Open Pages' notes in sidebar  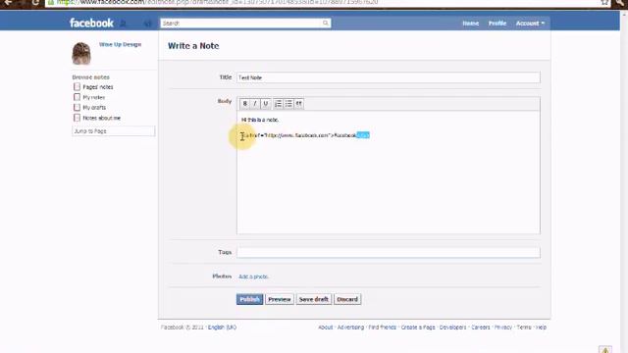coord(98,87)
